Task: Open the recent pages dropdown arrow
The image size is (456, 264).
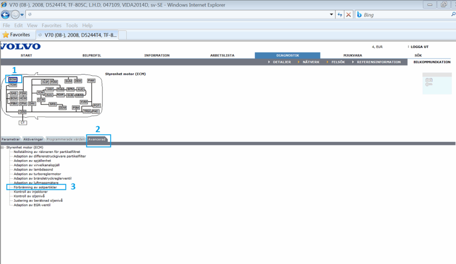Action: pyautogui.click(x=22, y=15)
